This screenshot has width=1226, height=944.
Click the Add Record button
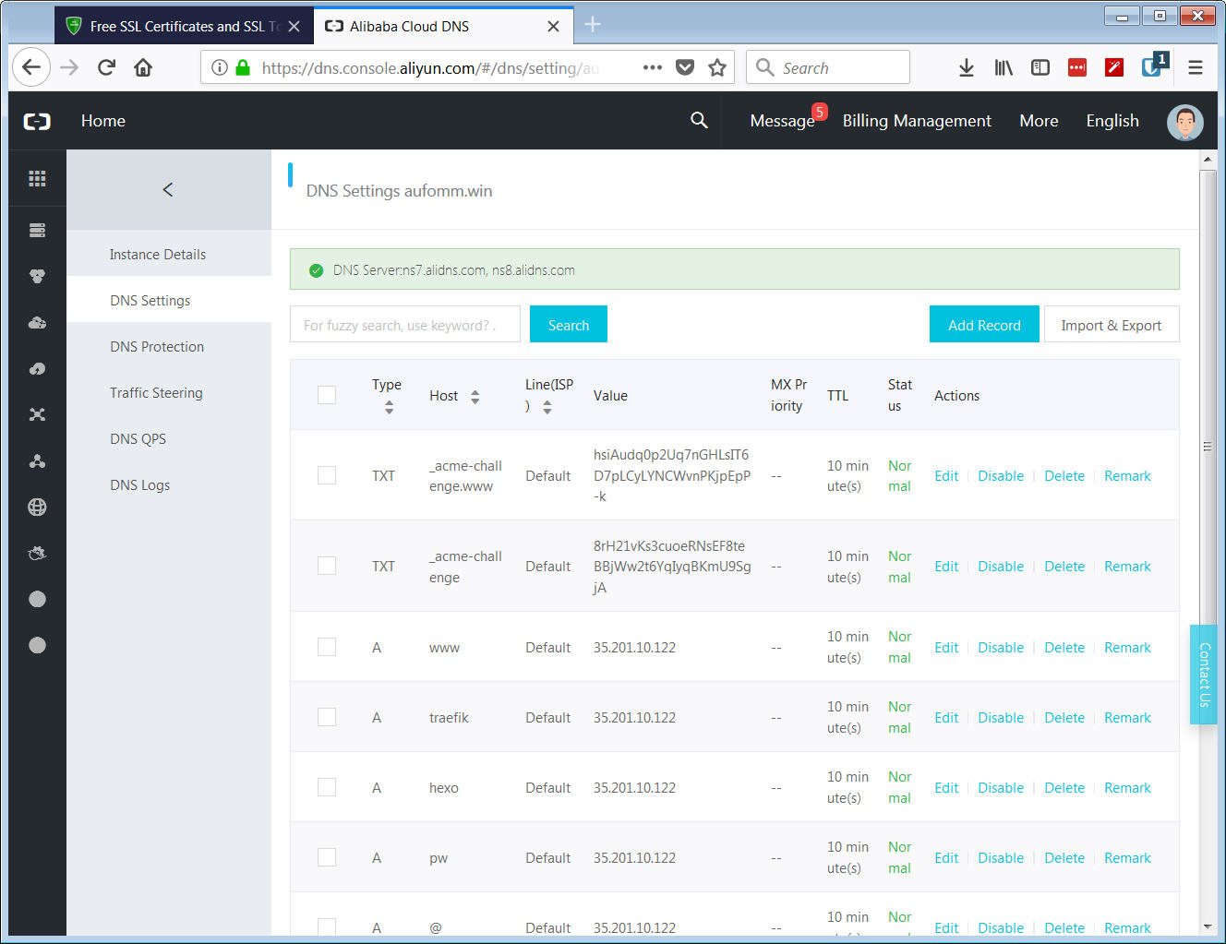(x=983, y=325)
